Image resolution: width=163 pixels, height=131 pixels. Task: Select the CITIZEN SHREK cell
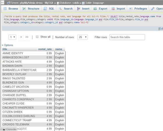20,112
